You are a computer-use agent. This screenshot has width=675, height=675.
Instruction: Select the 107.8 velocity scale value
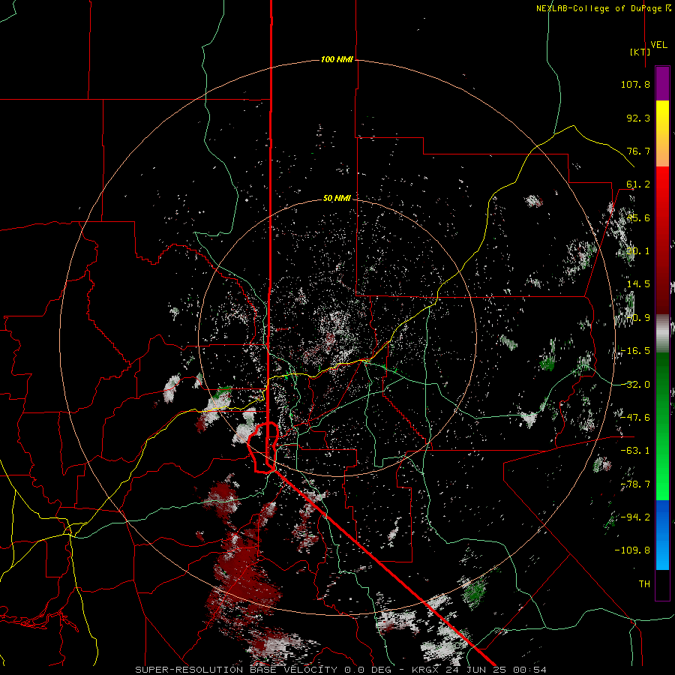coord(635,84)
